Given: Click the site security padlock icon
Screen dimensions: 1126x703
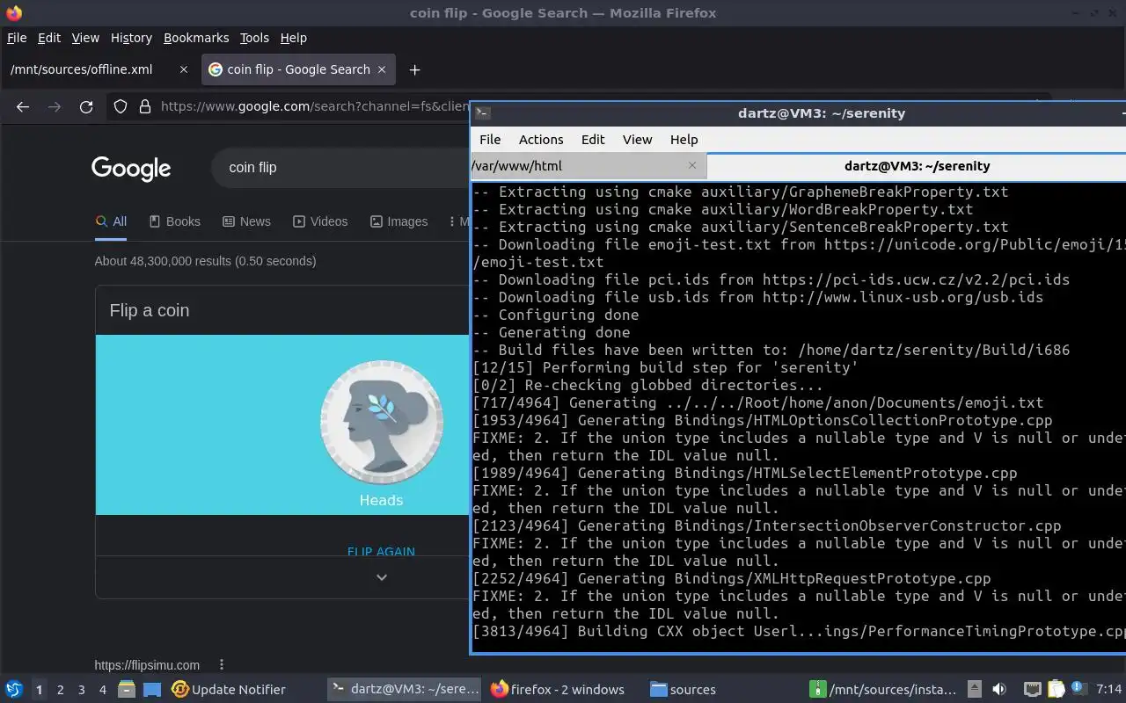Looking at the screenshot, I should pos(145,106).
